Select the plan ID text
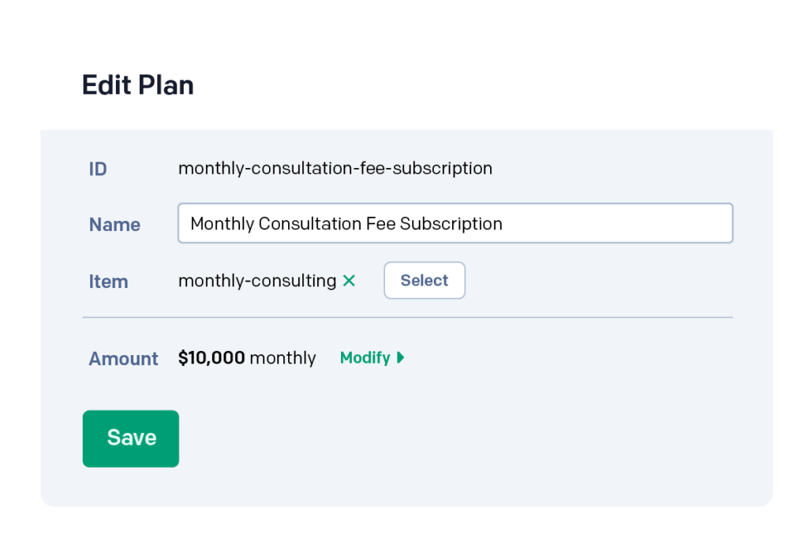The height and width of the screenshot is (538, 808). (335, 168)
